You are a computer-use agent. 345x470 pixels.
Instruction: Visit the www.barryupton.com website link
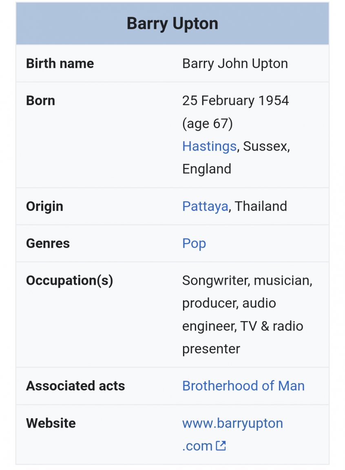[x=232, y=423]
